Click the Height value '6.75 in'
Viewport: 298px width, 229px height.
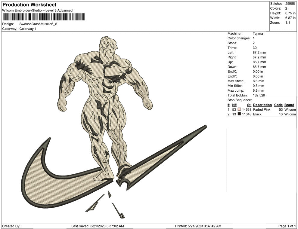(290, 13)
